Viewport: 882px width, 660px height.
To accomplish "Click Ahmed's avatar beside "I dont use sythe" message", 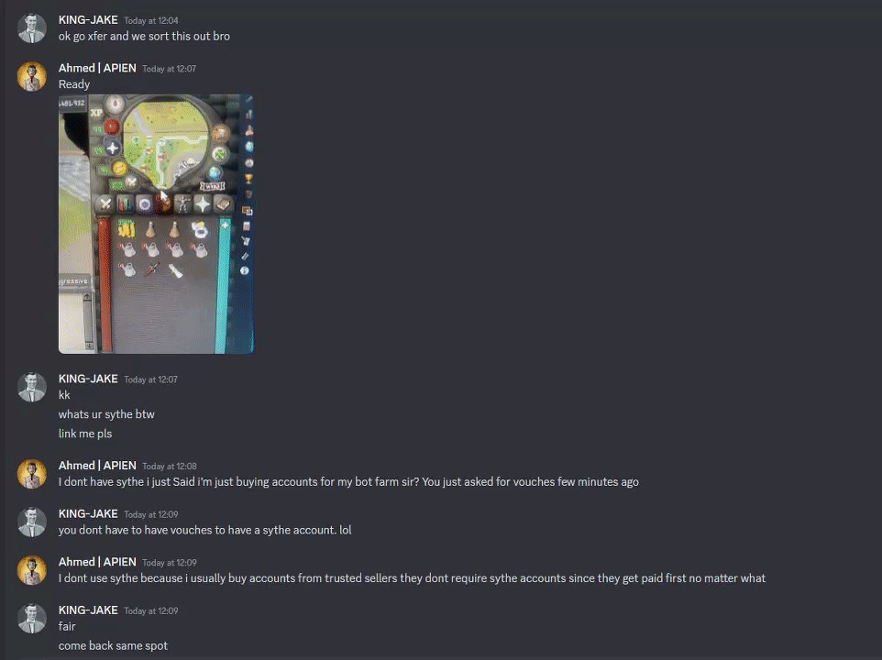I will [31, 570].
